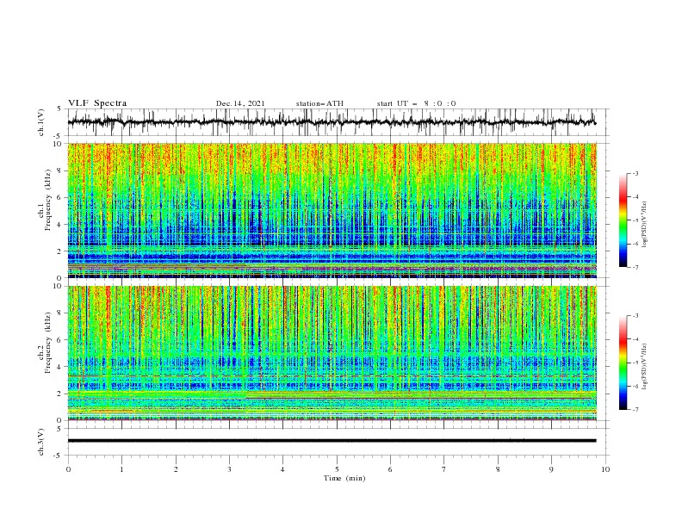682x527 pixels.
Task: Click the "-3" tick on ch.1 colorbar
Action: (x=635, y=173)
